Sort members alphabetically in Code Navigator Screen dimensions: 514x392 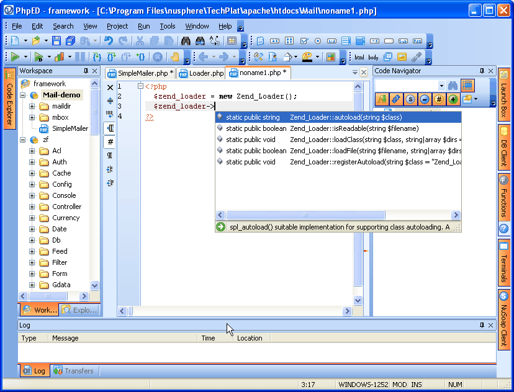tap(382, 99)
